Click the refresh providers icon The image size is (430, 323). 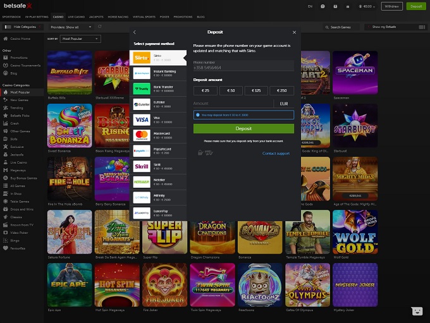[99, 27]
